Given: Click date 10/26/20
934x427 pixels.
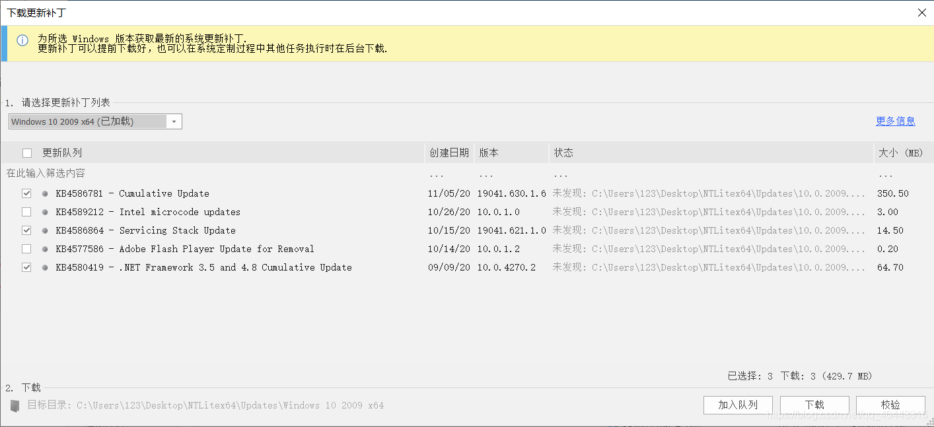Looking at the screenshot, I should pyautogui.click(x=449, y=213).
